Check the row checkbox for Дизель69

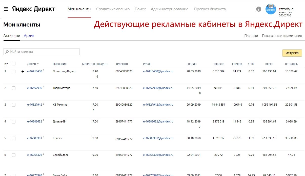[x=14, y=121]
